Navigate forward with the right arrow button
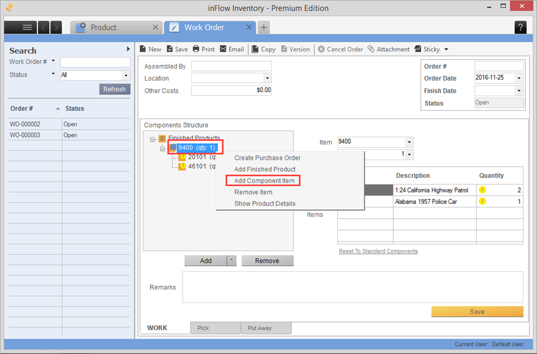Image resolution: width=537 pixels, height=354 pixels. (56, 27)
